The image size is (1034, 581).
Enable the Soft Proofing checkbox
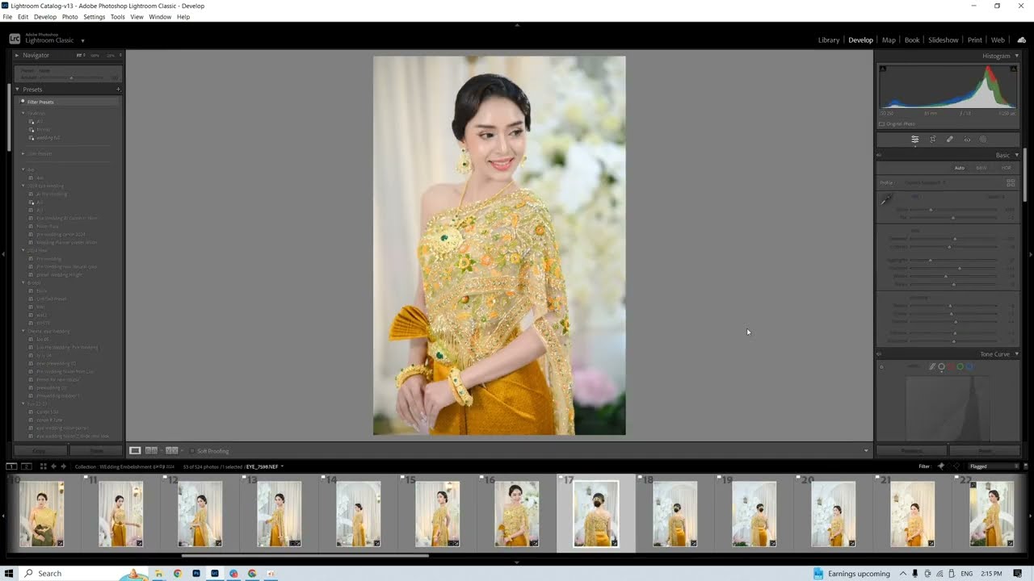point(192,451)
